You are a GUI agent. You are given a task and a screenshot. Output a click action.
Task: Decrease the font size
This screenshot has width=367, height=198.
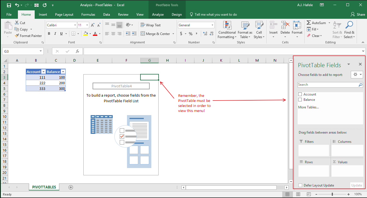[99, 25]
